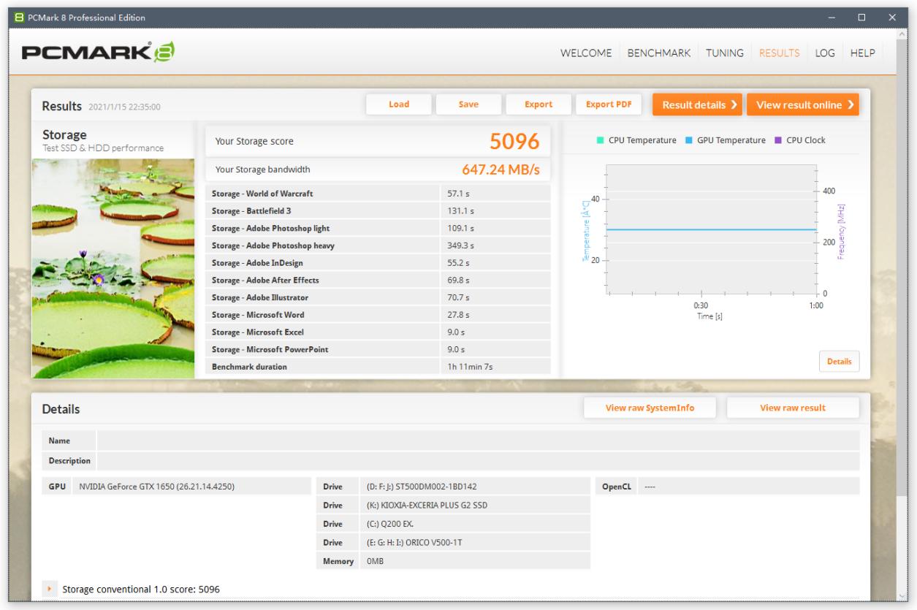The image size is (917, 610).
Task: Click the 349.3 s result value
Action: 459,245
